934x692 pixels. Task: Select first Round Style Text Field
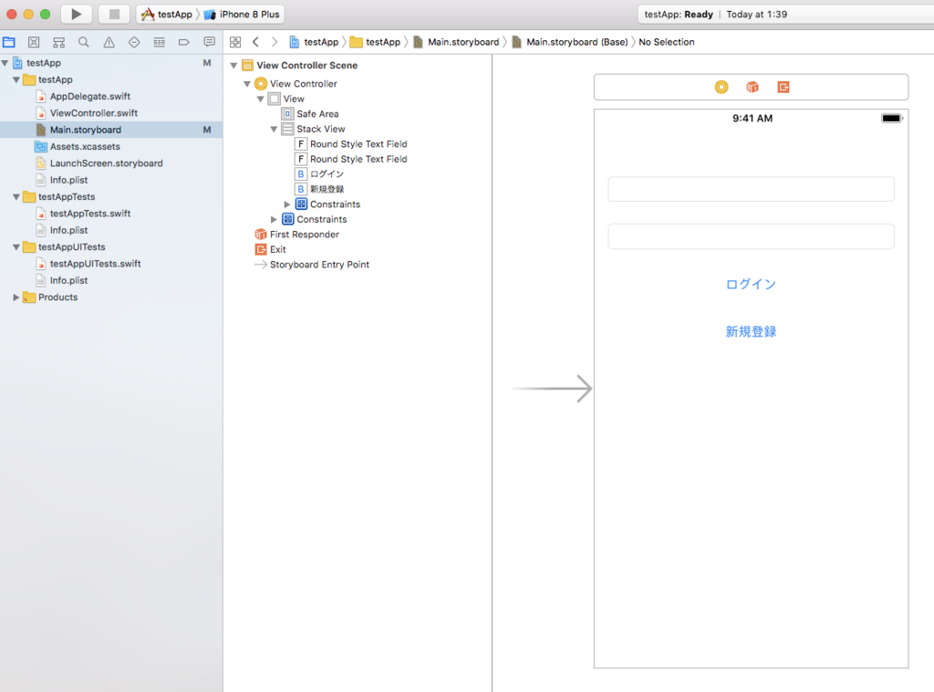358,143
